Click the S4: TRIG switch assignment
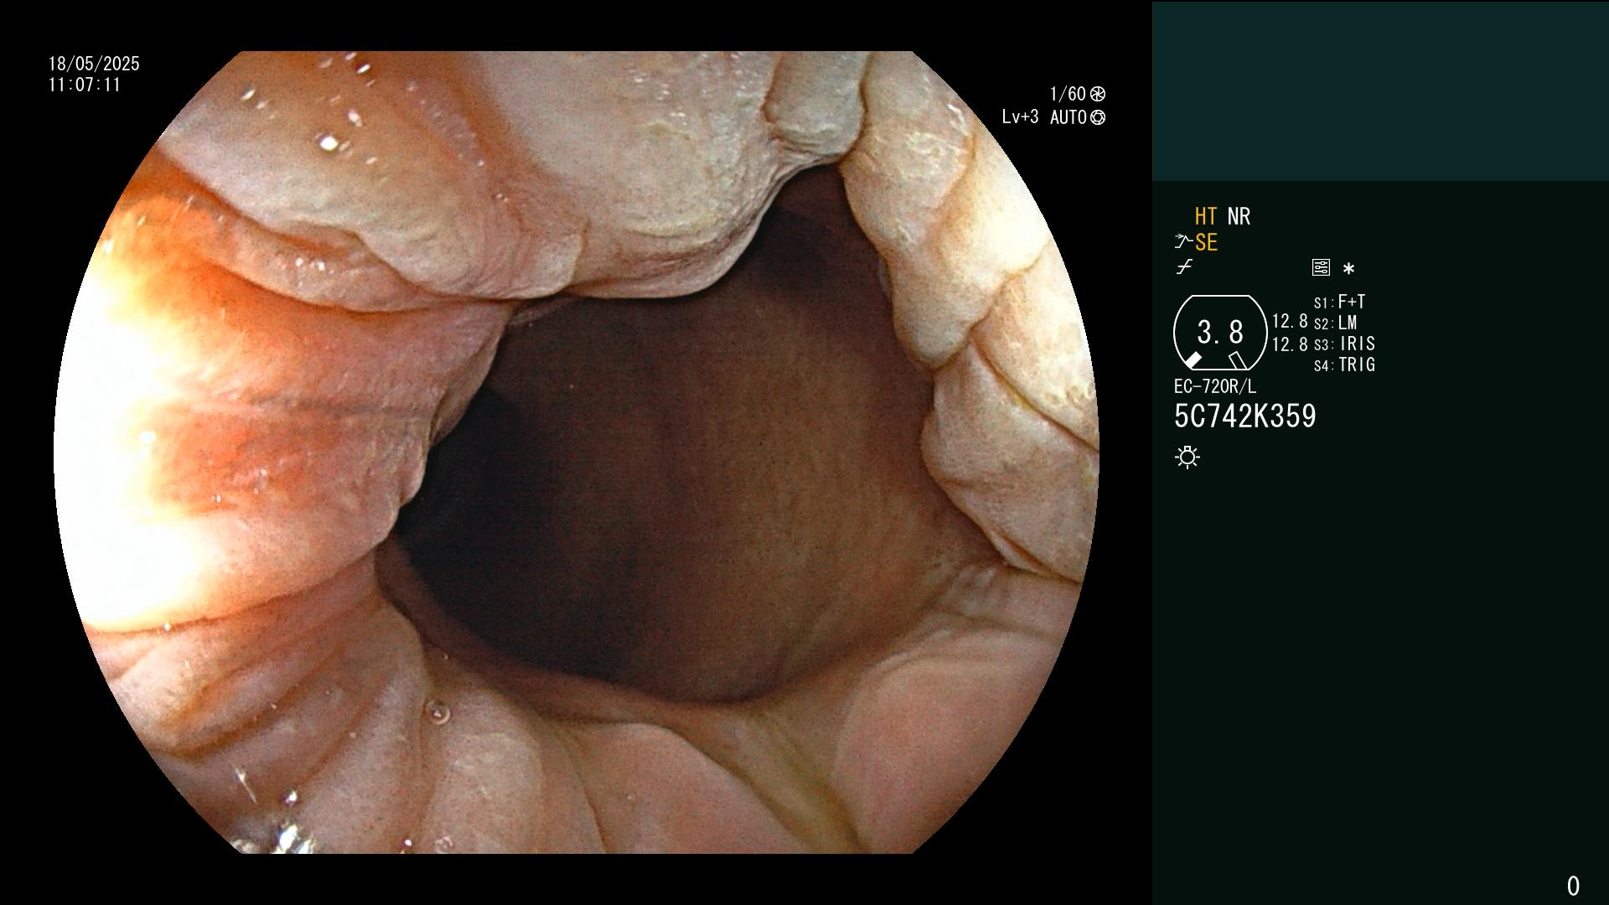The height and width of the screenshot is (905, 1609). (1344, 365)
